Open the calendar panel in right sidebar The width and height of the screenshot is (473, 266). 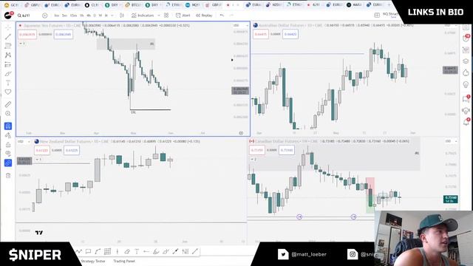click(x=466, y=50)
